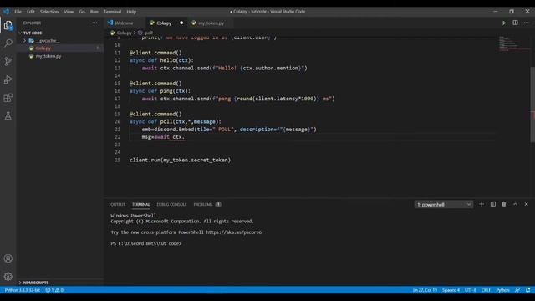Click Ln 22, Col 19 cursor position
This screenshot has width=535, height=301.
(425, 290)
